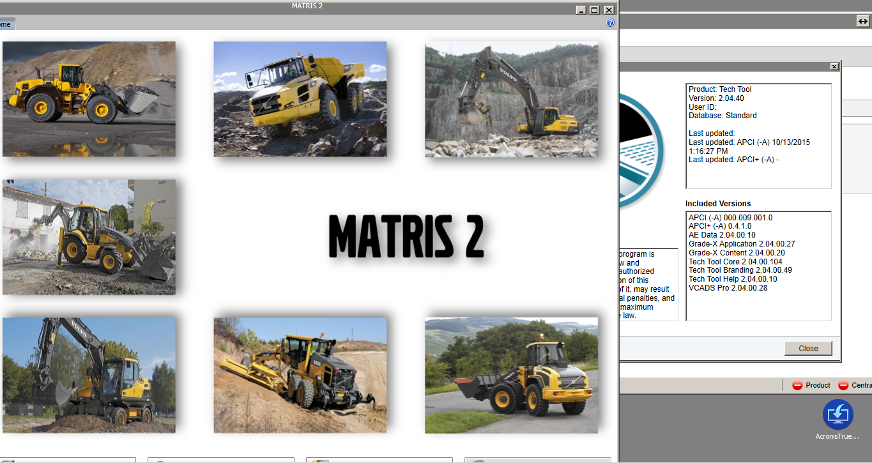Viewport: 872px width, 463px height.
Task: Click the Close button in the about dialog
Action: pyautogui.click(x=808, y=348)
